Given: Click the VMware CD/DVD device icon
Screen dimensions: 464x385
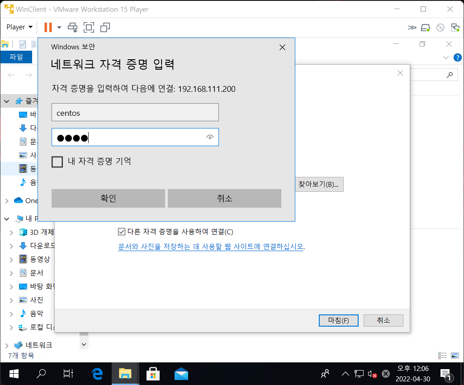Looking at the screenshot, I should tap(440, 28).
